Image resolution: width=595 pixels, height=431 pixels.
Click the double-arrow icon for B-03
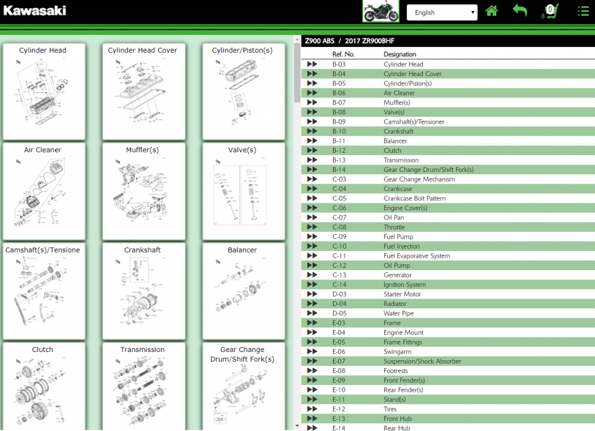point(312,64)
